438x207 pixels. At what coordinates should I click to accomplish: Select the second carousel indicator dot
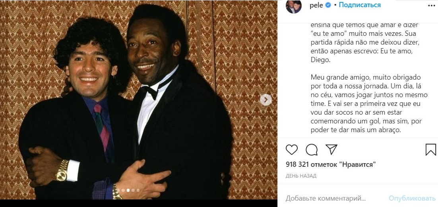(123, 190)
